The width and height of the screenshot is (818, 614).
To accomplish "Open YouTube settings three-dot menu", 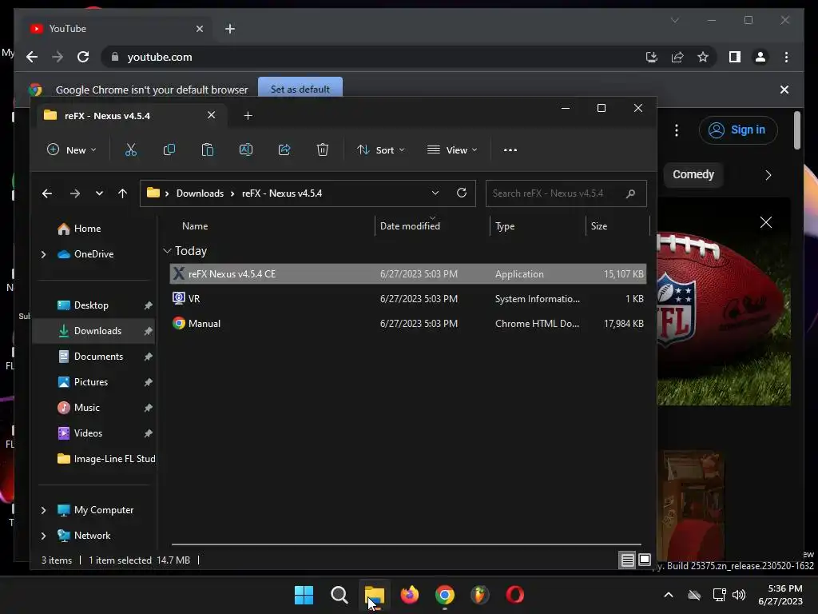I will [x=677, y=130].
